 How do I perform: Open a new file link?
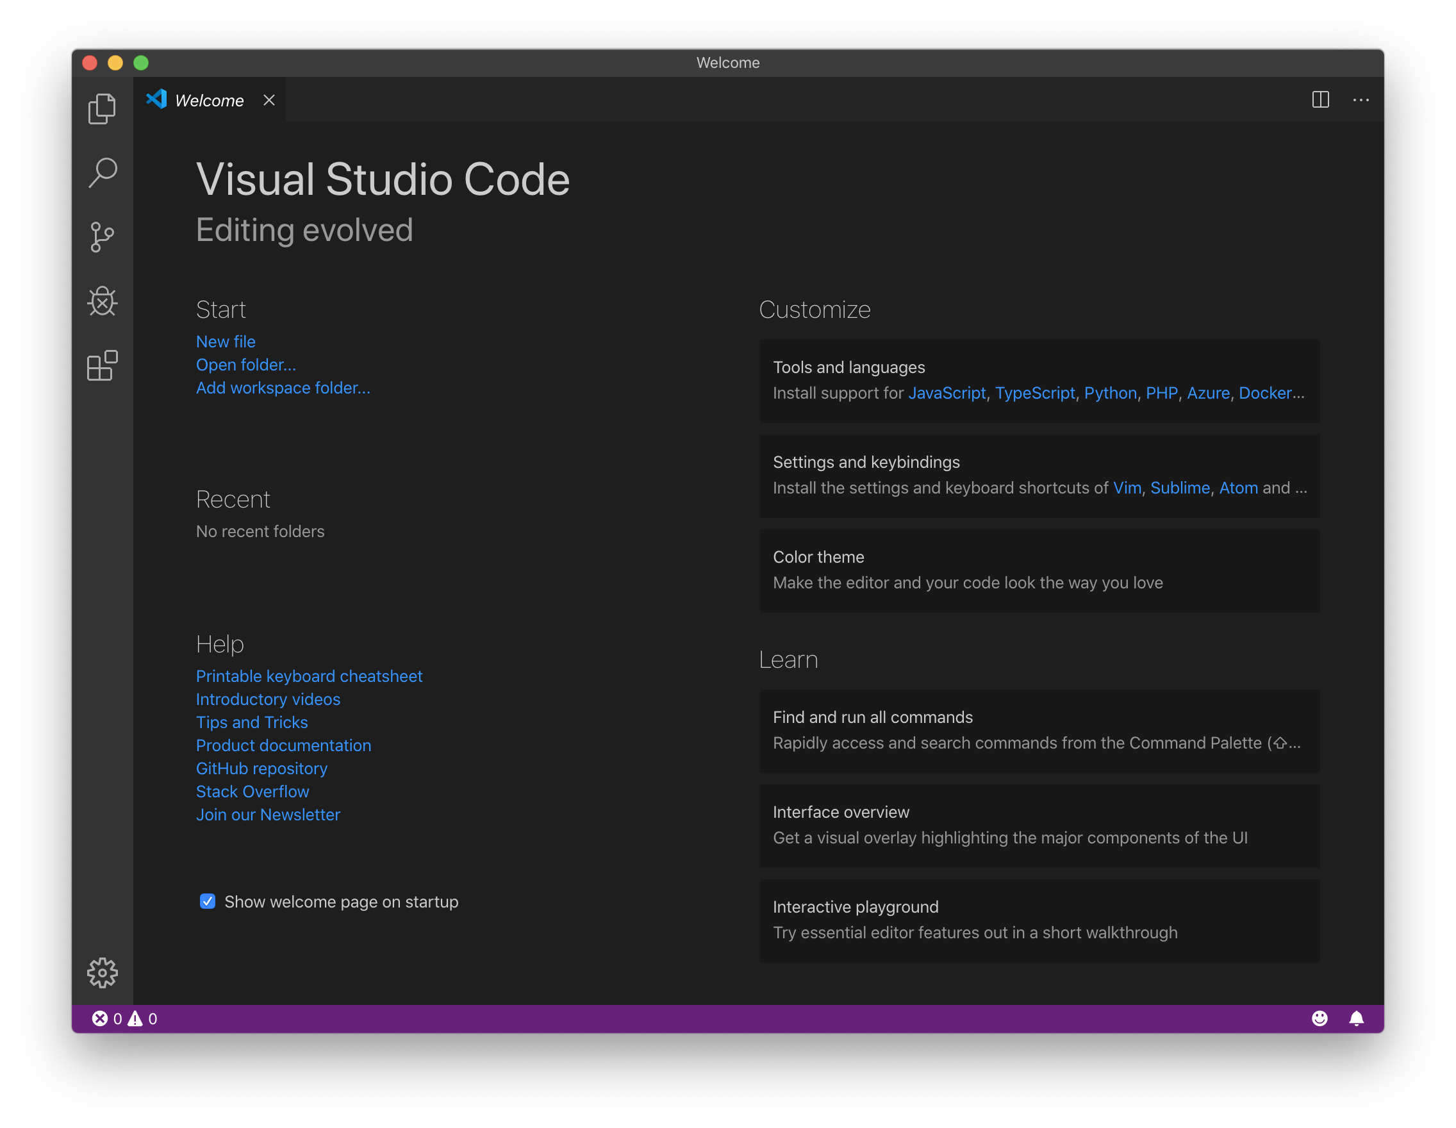[224, 340]
